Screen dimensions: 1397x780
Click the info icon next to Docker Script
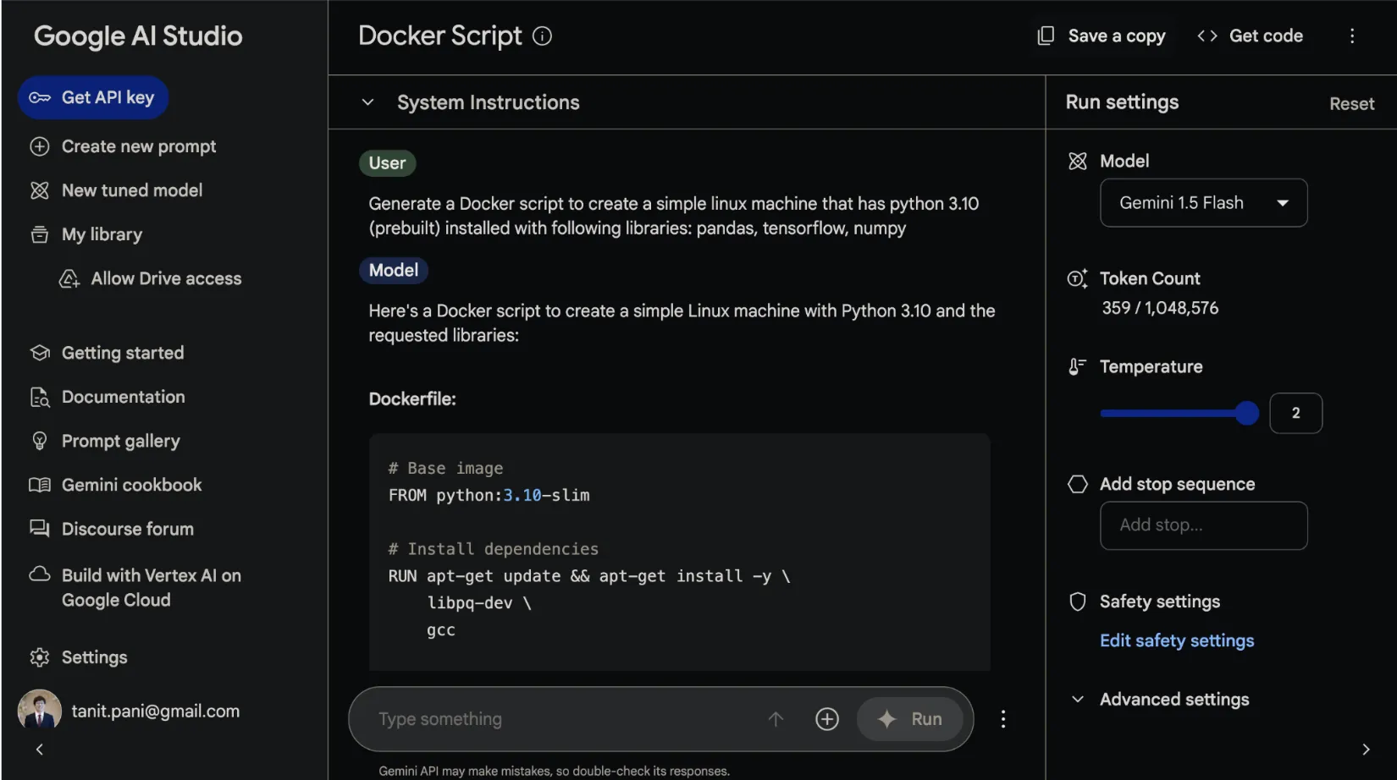pyautogui.click(x=542, y=36)
